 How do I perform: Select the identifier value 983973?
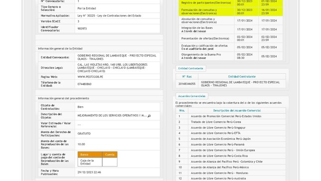click(x=82, y=29)
